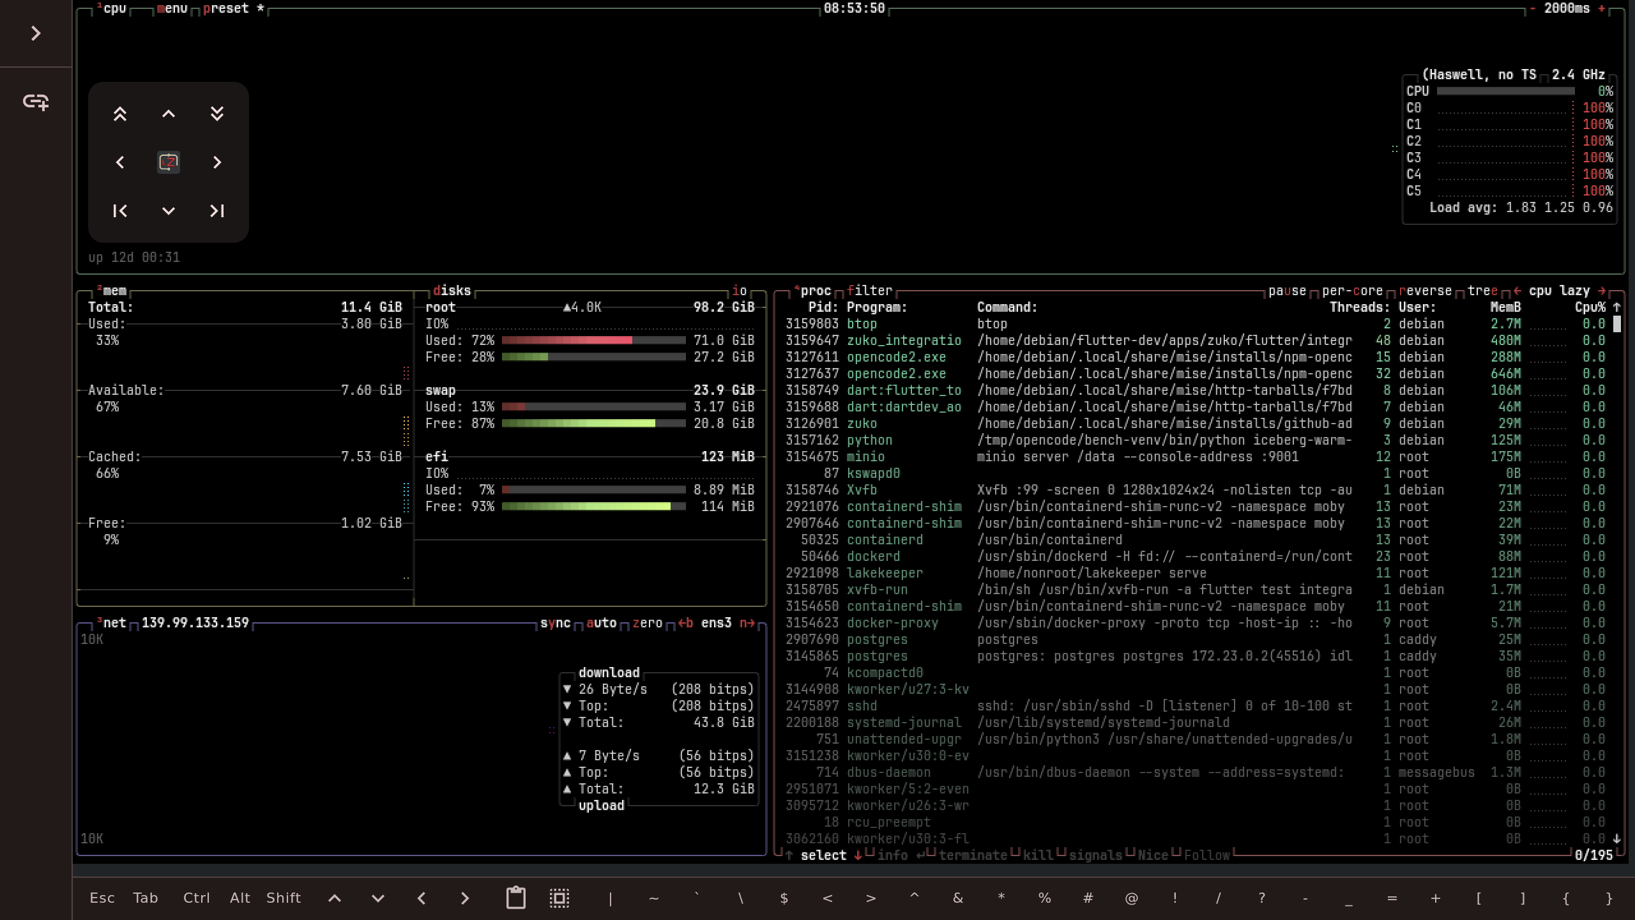This screenshot has height=920, width=1635.
Task: Click the right arrow key in bottom key bar
Action: tap(465, 898)
